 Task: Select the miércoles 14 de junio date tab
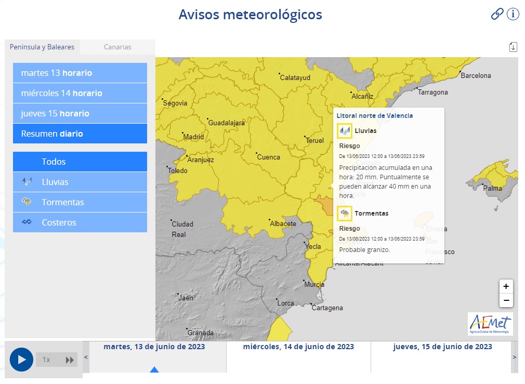(298, 347)
